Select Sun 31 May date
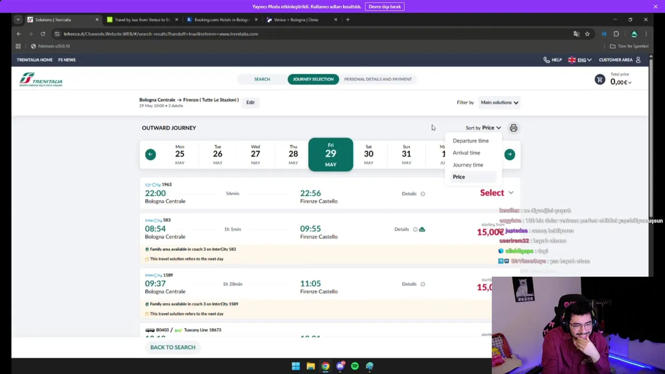This screenshot has height=374, width=665. coord(406,154)
